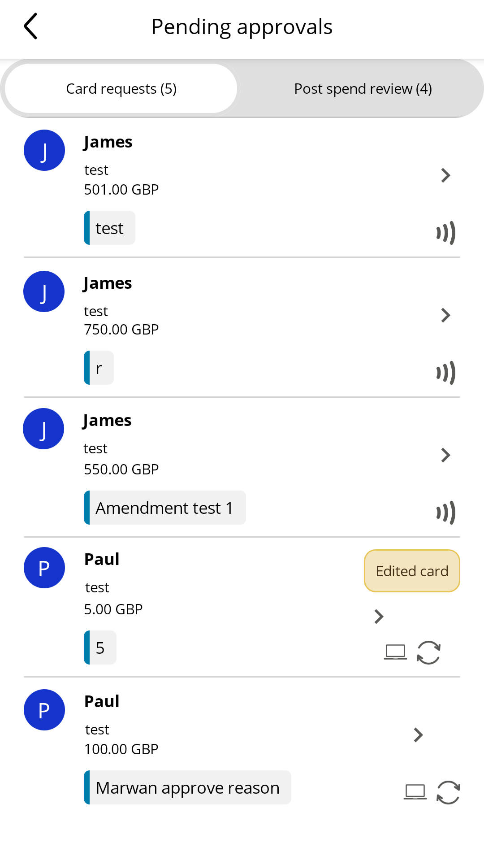
Task: Open the 501.00 GBP request via its chevron
Action: [445, 175]
